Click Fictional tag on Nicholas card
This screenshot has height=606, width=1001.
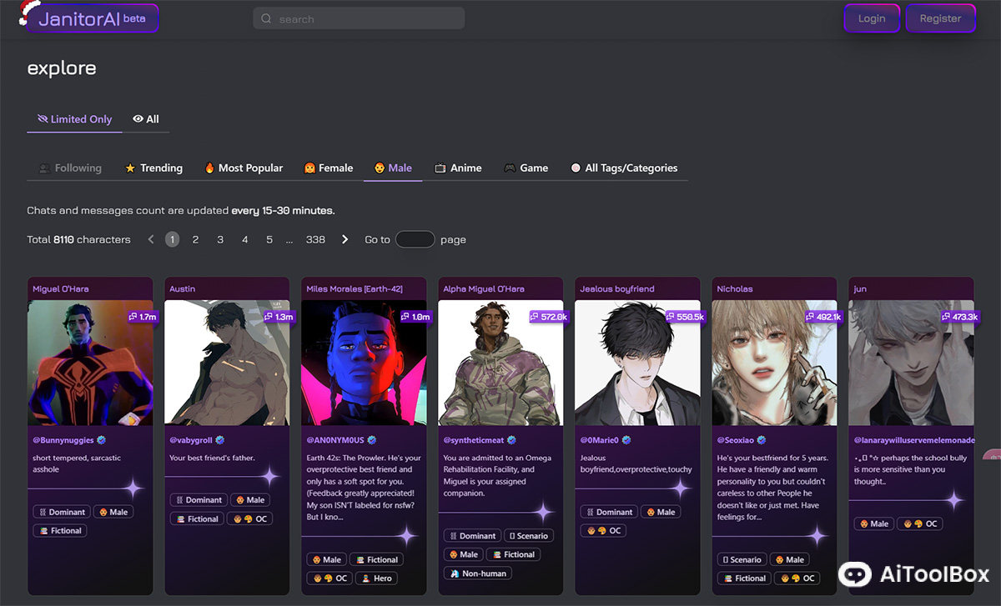(x=744, y=578)
